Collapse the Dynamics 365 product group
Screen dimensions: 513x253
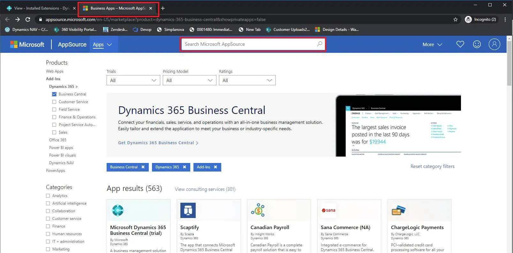click(63, 87)
